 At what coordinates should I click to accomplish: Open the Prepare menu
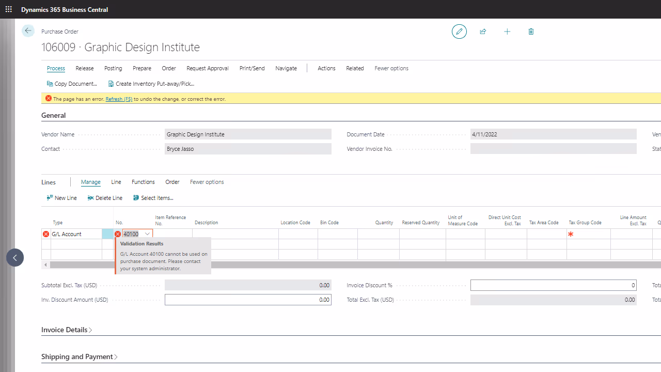pyautogui.click(x=142, y=68)
